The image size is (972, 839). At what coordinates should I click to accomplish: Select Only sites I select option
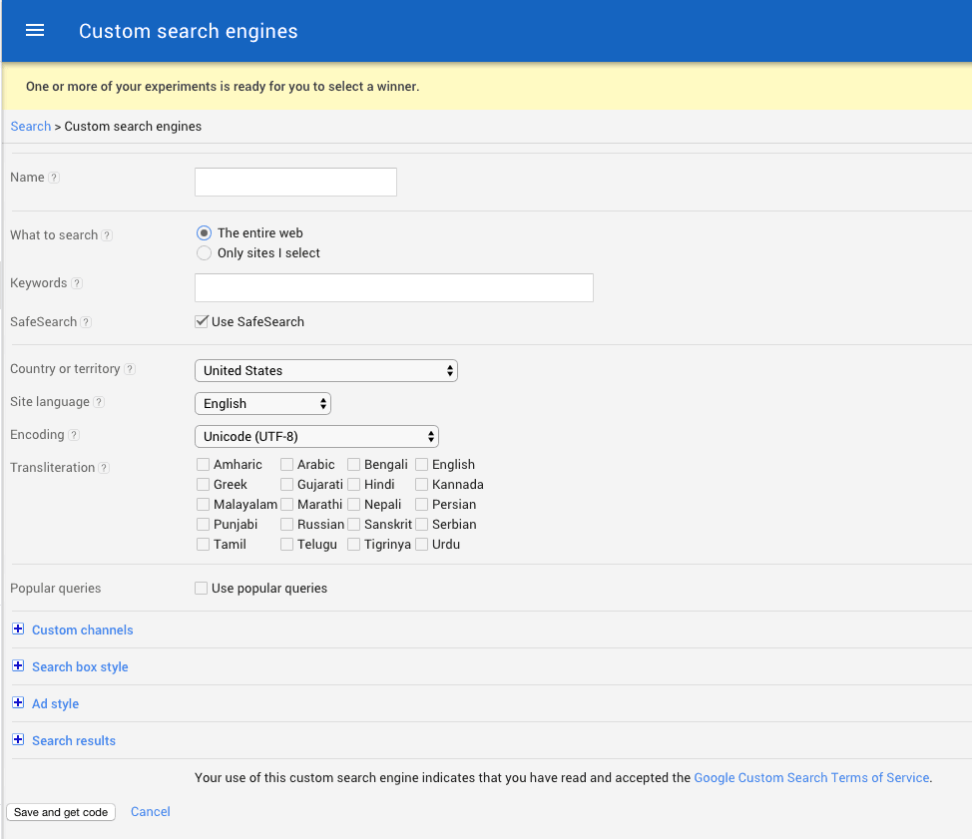(x=204, y=252)
